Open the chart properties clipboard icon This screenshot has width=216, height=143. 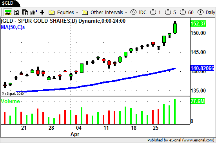[34, 13]
